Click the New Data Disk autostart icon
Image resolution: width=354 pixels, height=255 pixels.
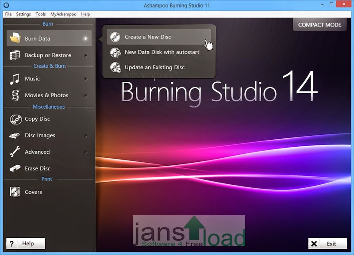[x=115, y=52]
